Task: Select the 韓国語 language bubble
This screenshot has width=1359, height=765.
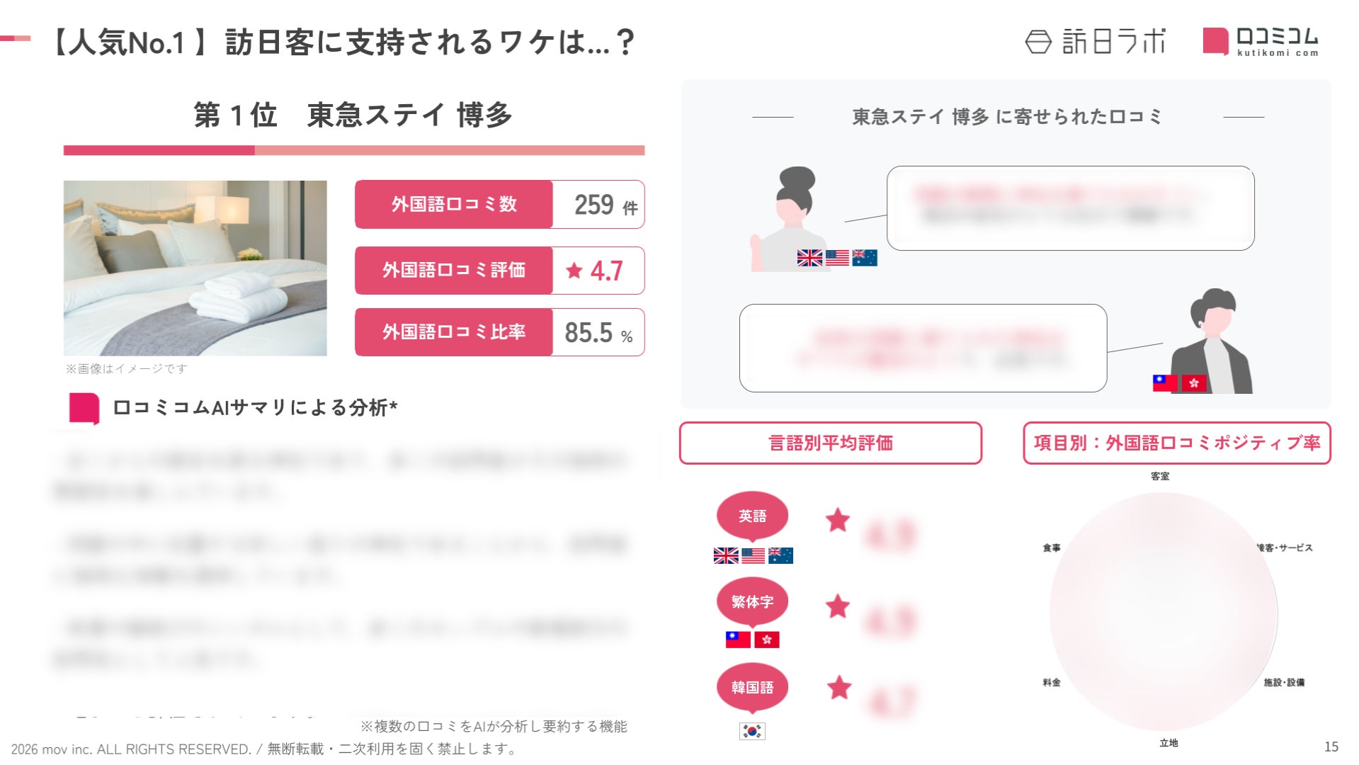Action: click(752, 687)
